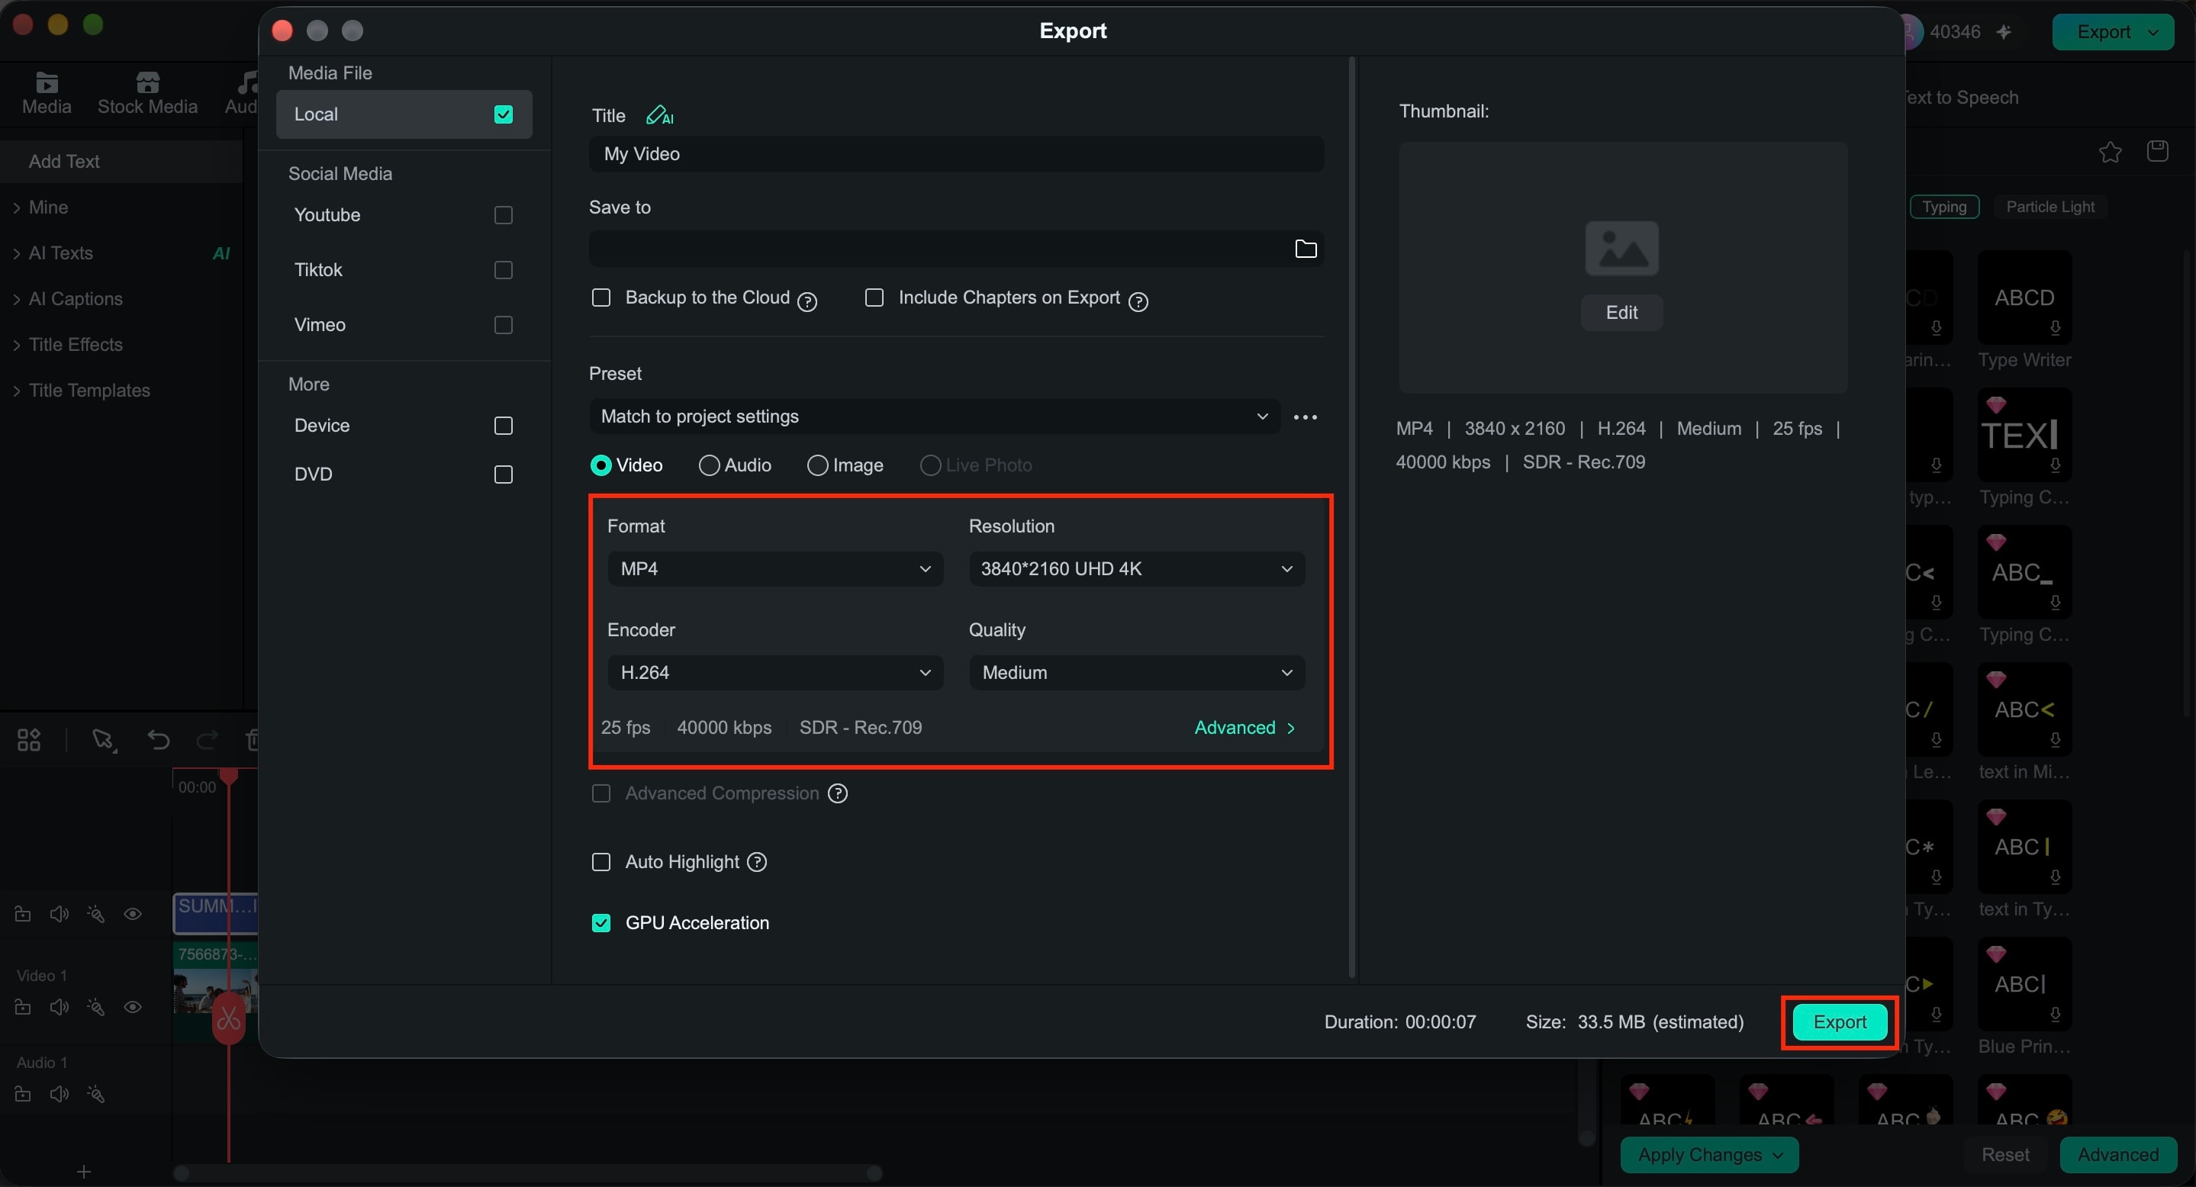Check Backup to the Cloud
Image resolution: width=2196 pixels, height=1187 pixels.
point(601,298)
